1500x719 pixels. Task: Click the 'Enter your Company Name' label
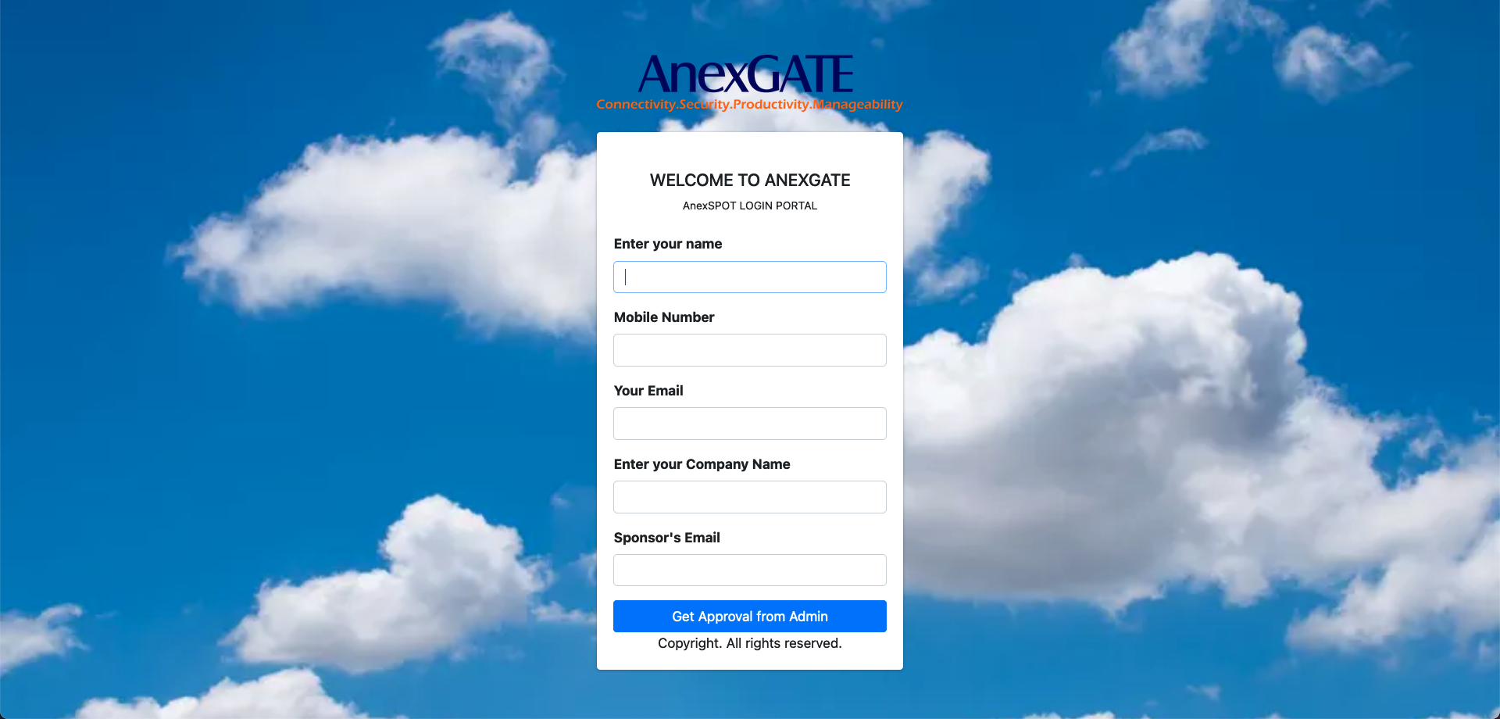[702, 464]
